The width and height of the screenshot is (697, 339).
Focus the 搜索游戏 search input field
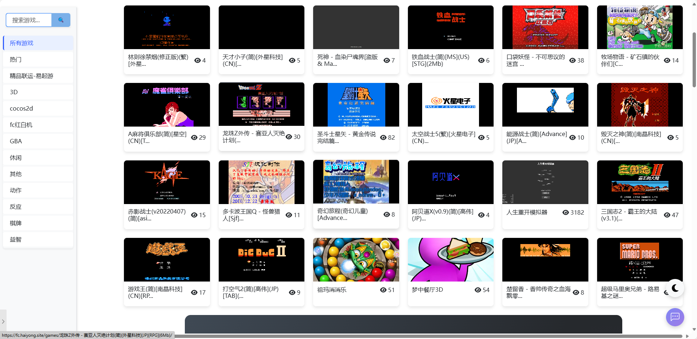click(29, 20)
